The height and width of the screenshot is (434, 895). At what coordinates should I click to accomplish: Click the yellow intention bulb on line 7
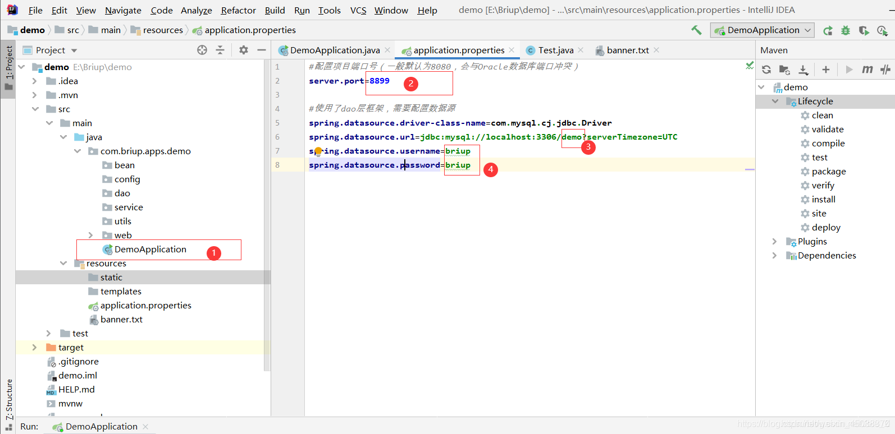318,151
